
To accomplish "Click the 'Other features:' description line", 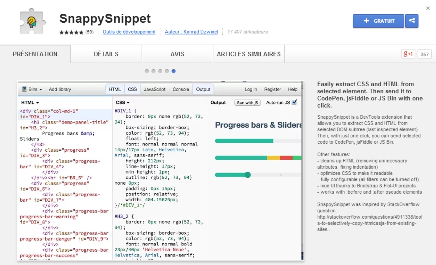I will coord(333,154).
